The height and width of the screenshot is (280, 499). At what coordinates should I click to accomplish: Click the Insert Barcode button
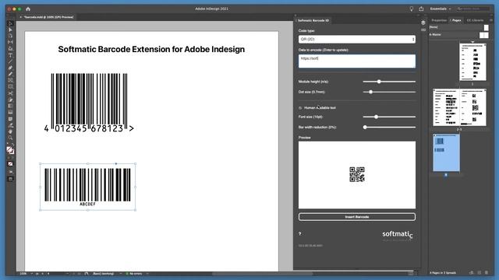tap(357, 217)
